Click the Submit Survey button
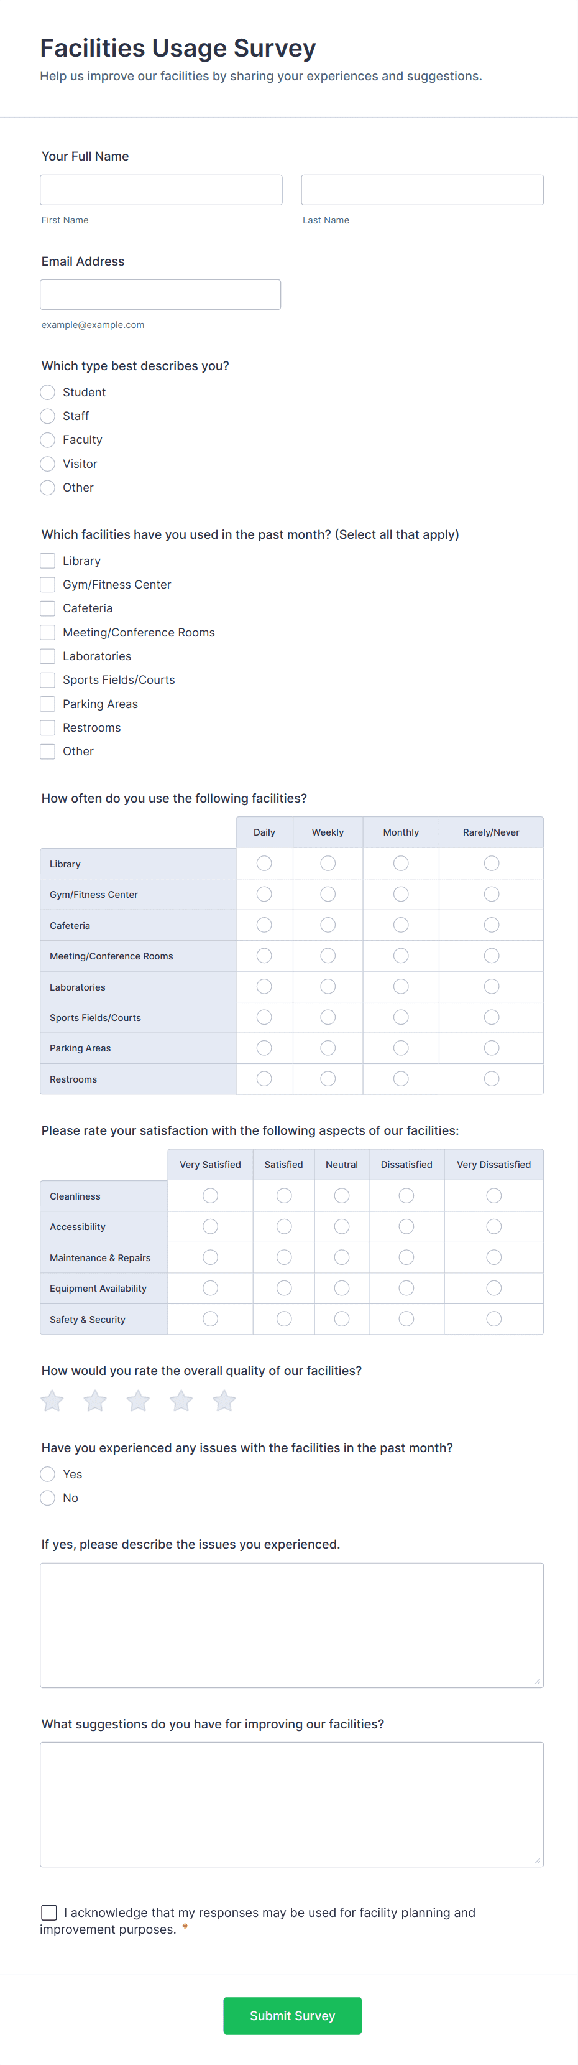The image size is (578, 2065). (292, 2015)
